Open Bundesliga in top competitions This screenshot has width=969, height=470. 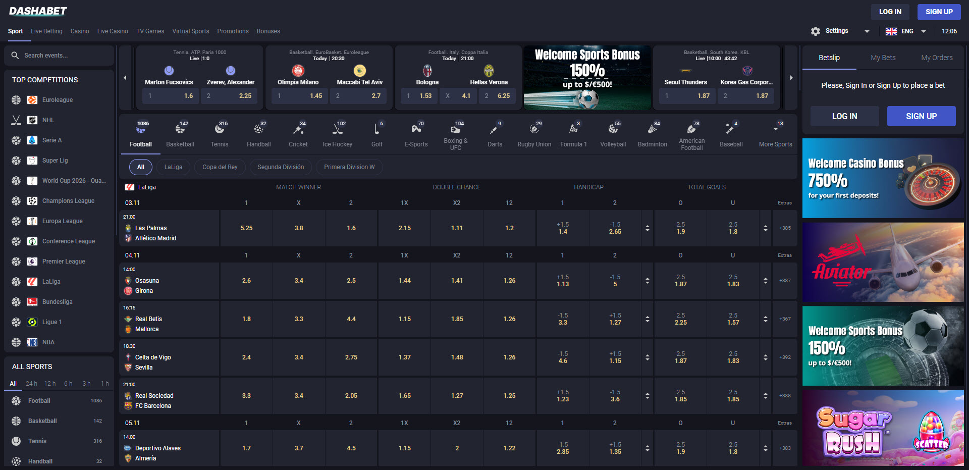pos(59,302)
